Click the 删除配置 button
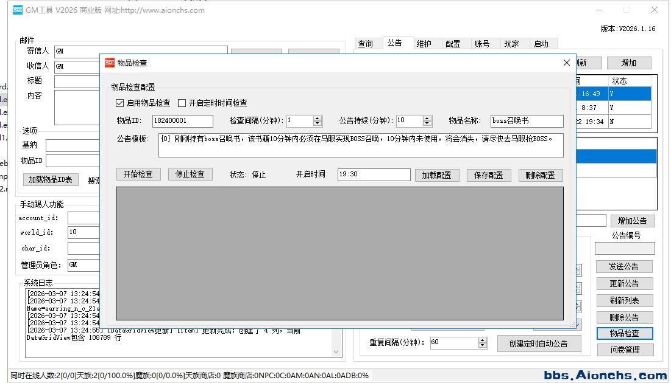Image resolution: width=671 pixels, height=383 pixels. [x=540, y=175]
